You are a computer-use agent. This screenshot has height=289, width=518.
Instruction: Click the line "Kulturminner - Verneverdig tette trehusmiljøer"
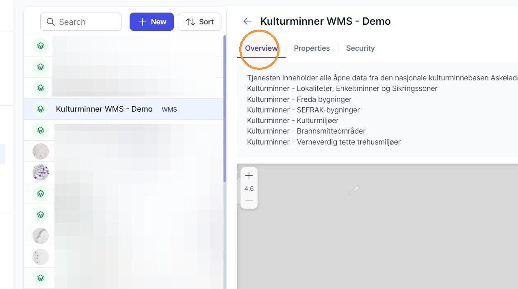pyautogui.click(x=324, y=142)
